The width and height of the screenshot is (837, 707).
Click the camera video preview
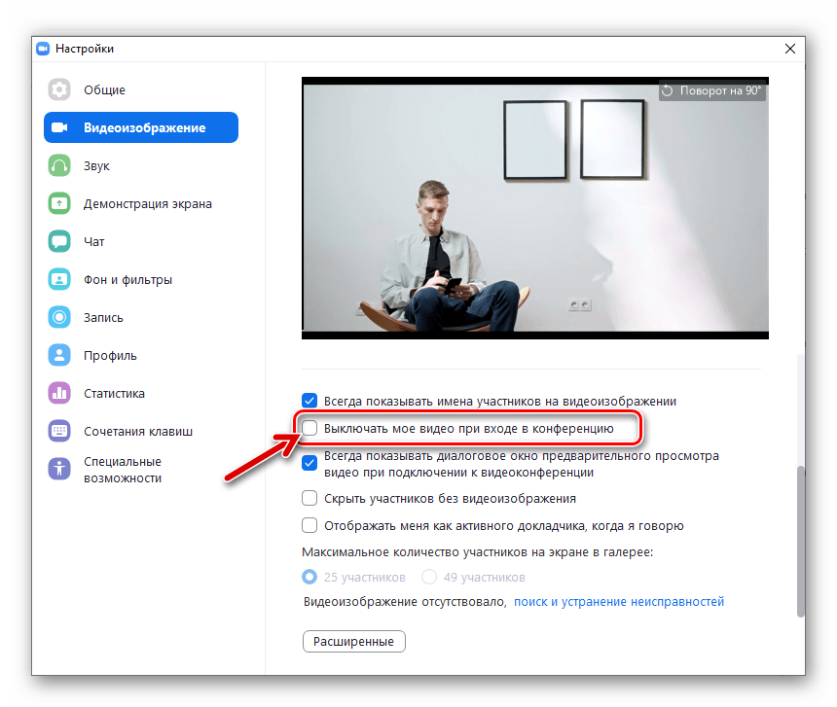click(535, 208)
